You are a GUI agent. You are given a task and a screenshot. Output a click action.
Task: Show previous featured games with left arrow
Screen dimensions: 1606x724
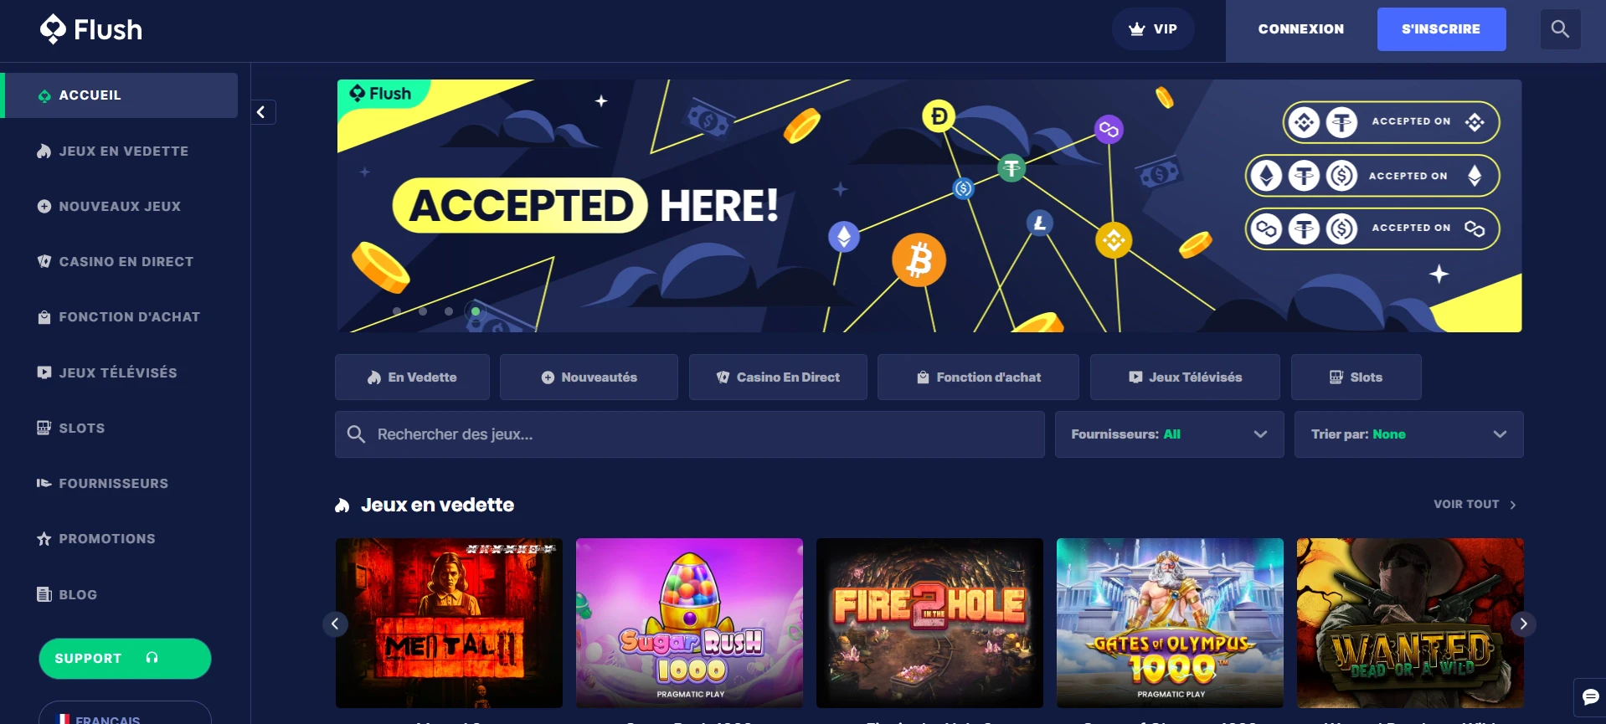(x=335, y=624)
